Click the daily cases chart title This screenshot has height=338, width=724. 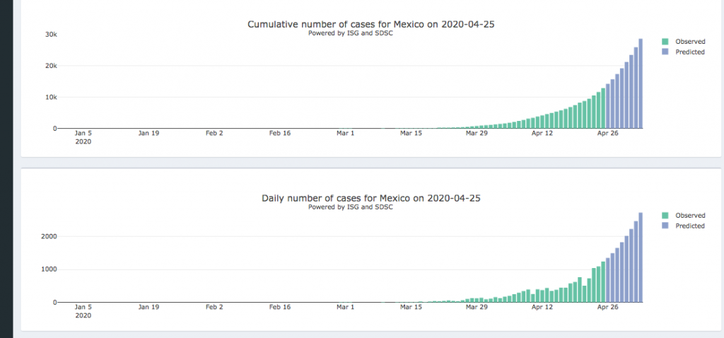coord(370,198)
